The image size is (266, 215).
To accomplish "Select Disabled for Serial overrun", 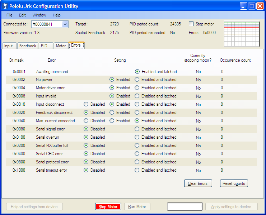I will coord(86,137).
